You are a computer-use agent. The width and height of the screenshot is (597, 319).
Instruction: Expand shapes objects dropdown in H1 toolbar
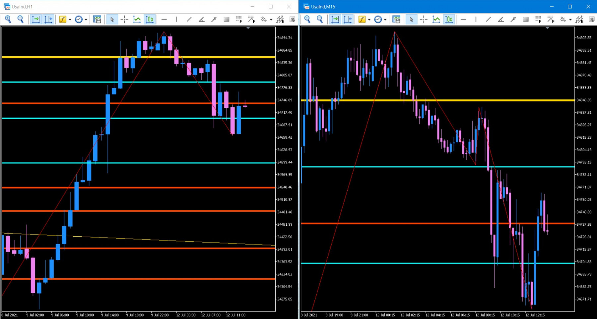click(x=271, y=20)
